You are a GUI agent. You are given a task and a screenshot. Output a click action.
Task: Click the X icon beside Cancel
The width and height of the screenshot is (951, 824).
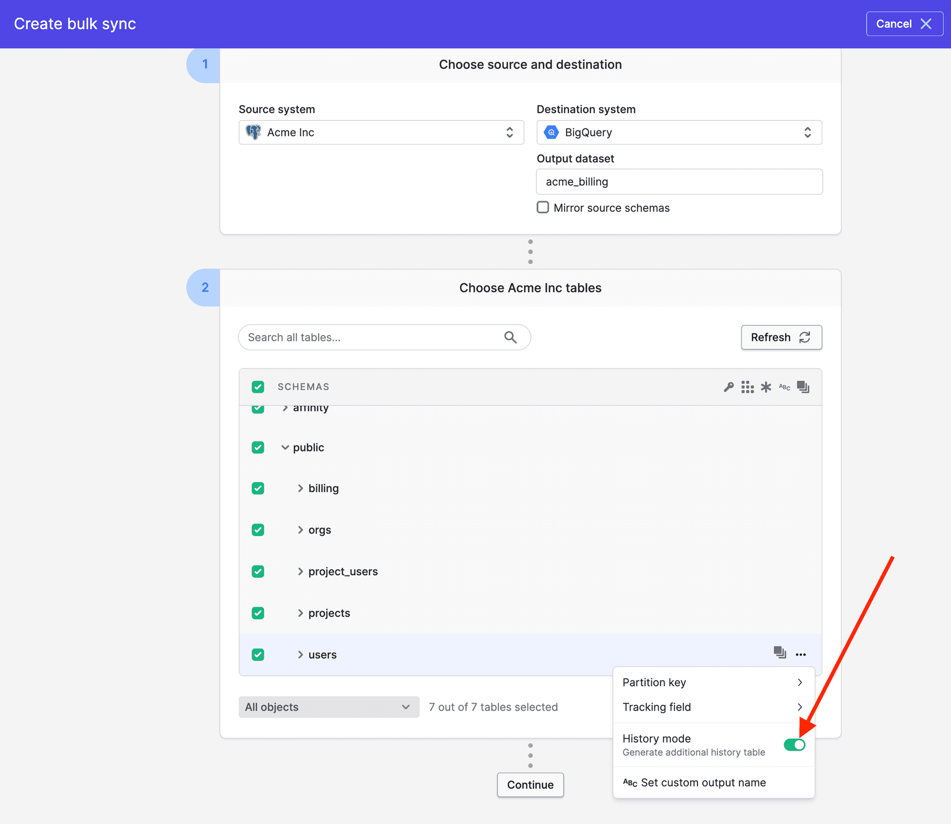(x=926, y=24)
